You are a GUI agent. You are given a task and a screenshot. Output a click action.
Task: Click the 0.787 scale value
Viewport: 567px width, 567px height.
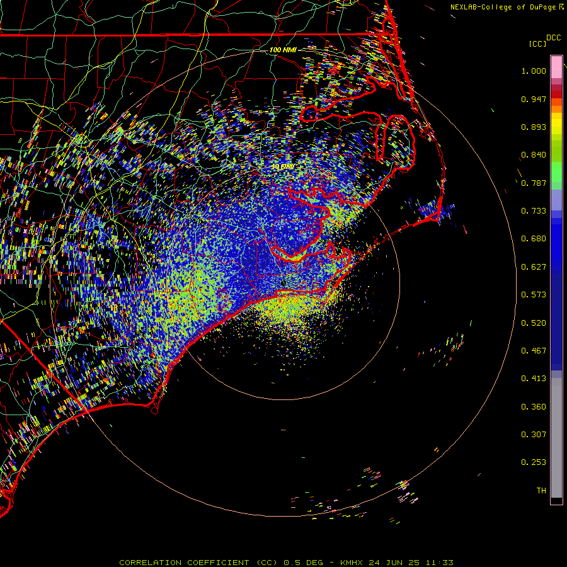tap(534, 183)
